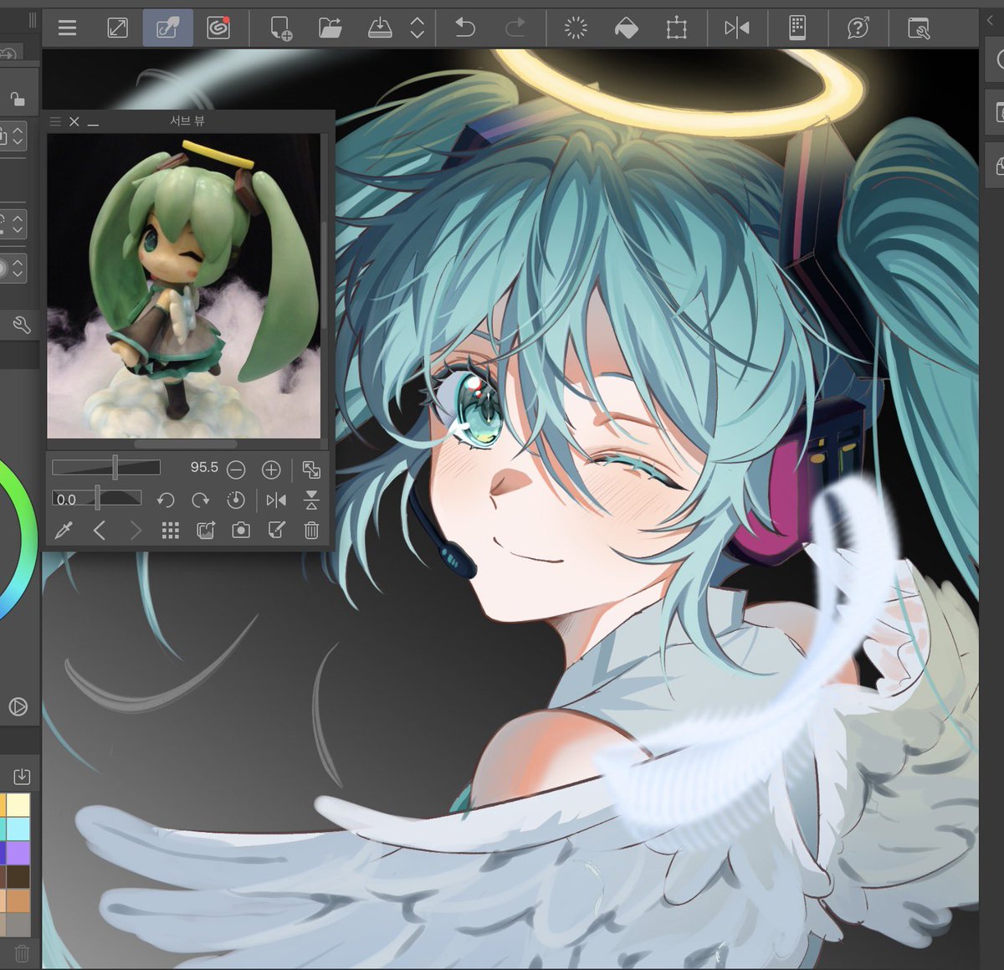Zoom out the Sub View image
The width and height of the screenshot is (1004, 970).
point(236,470)
